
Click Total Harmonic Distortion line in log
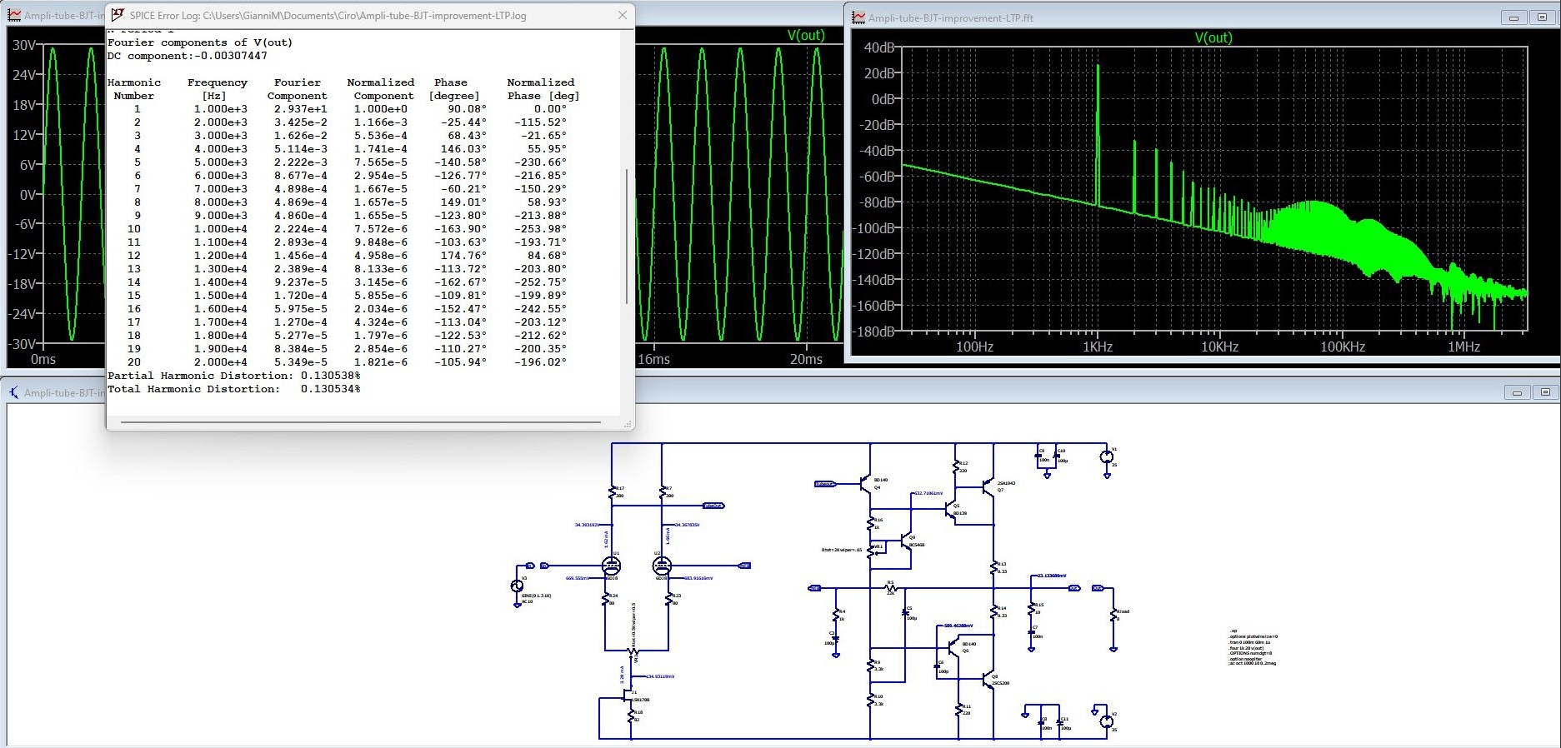pos(234,389)
